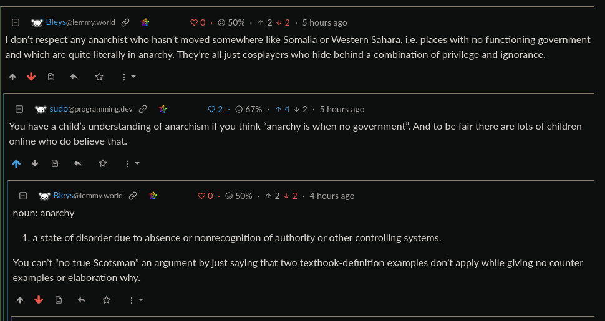Click permalink chain icon next to sudo
Image resolution: width=605 pixels, height=321 pixels.
[x=143, y=109]
